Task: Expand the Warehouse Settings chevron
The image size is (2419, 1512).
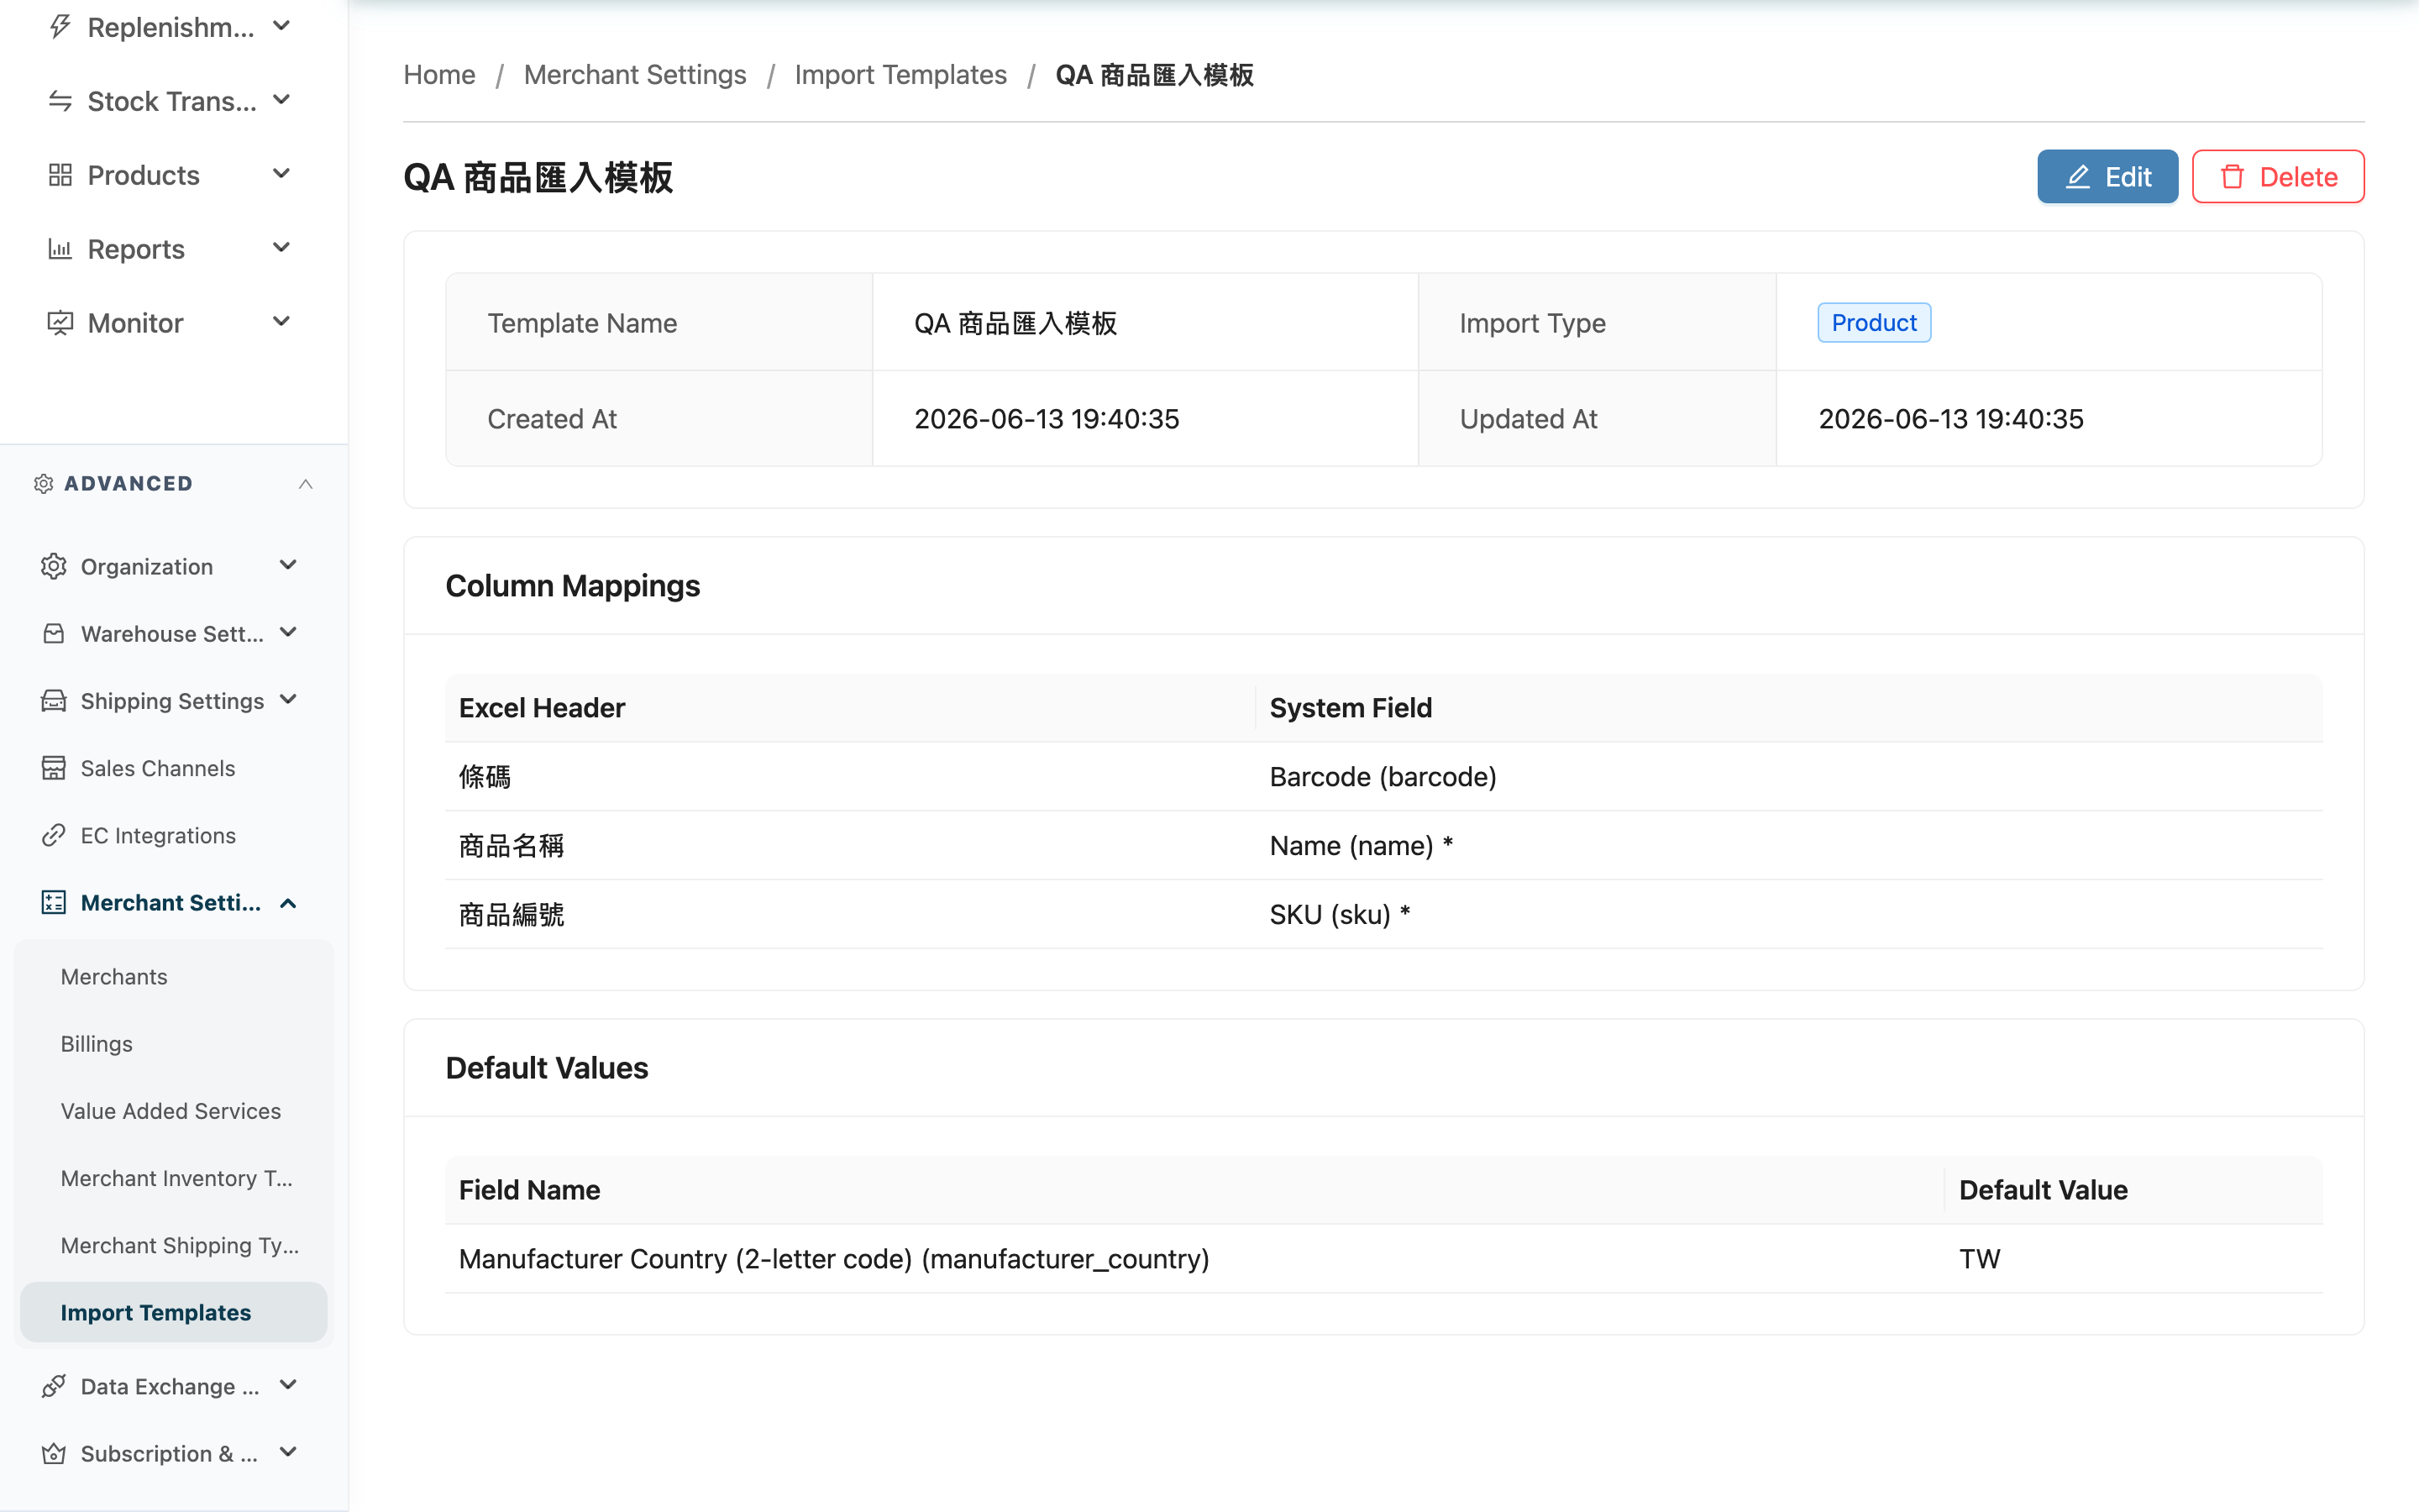Action: 289,632
